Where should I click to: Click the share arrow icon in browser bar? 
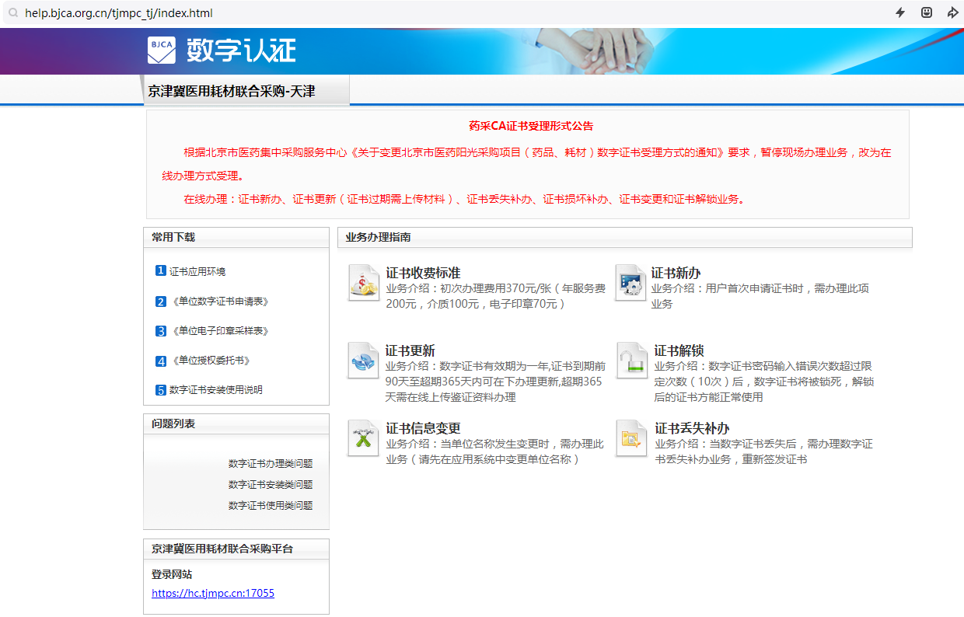[952, 12]
